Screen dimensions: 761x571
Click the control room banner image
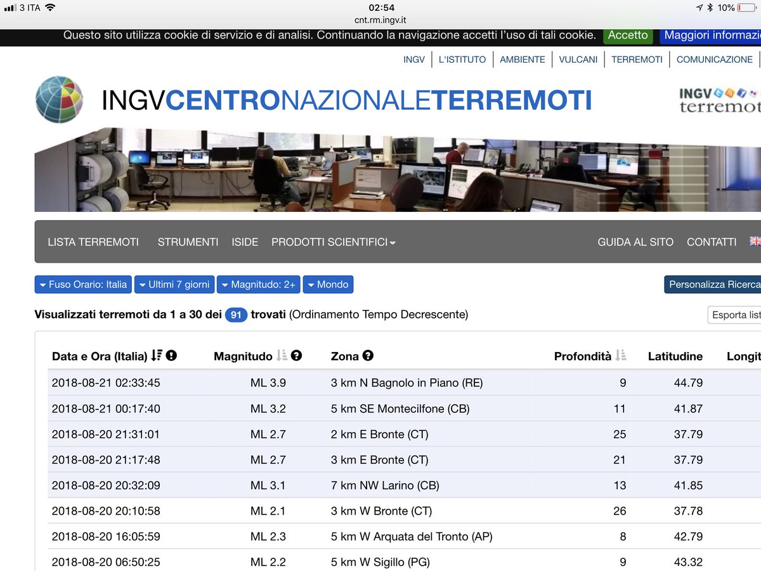click(398, 170)
